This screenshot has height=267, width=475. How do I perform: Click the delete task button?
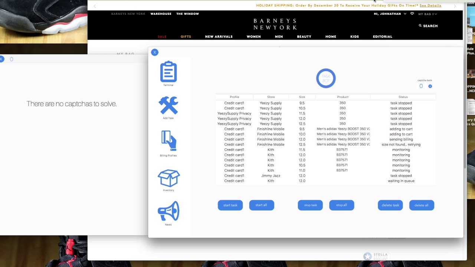(x=390, y=205)
